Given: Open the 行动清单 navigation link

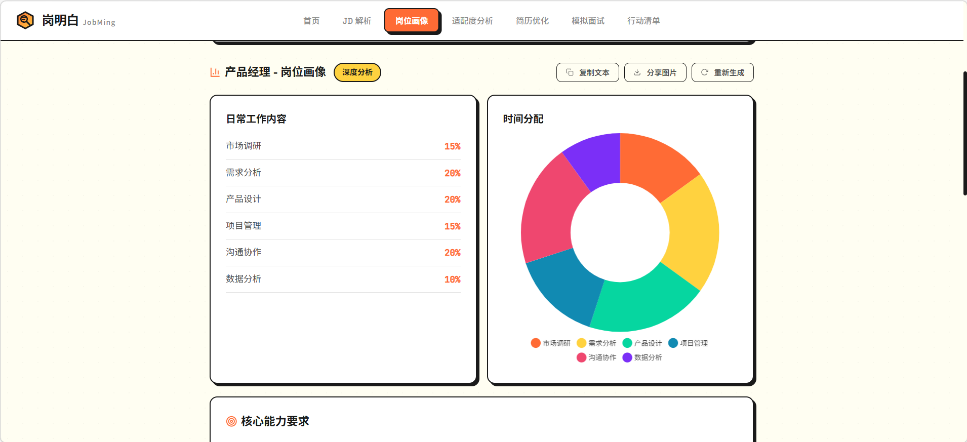Looking at the screenshot, I should pos(643,21).
